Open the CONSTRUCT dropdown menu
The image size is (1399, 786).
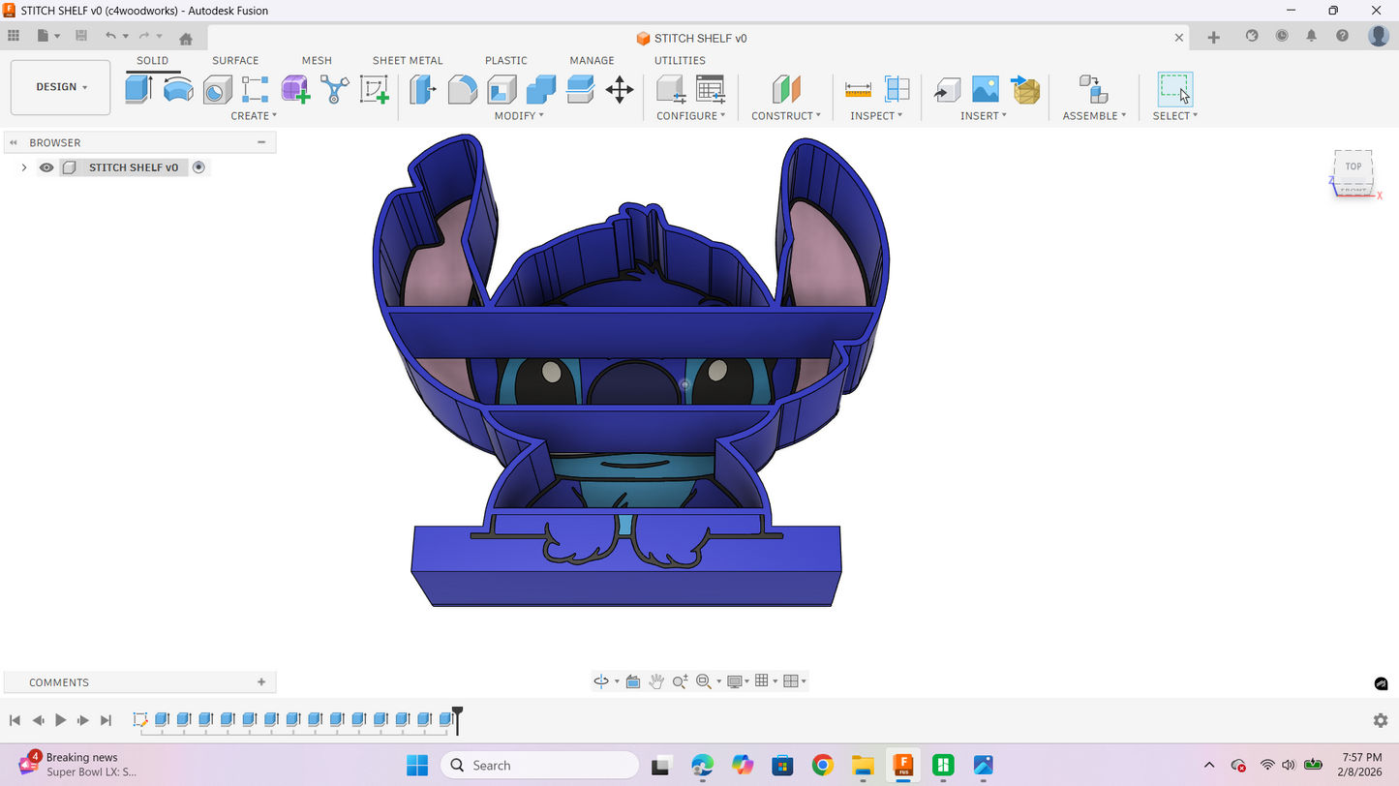[x=786, y=115]
